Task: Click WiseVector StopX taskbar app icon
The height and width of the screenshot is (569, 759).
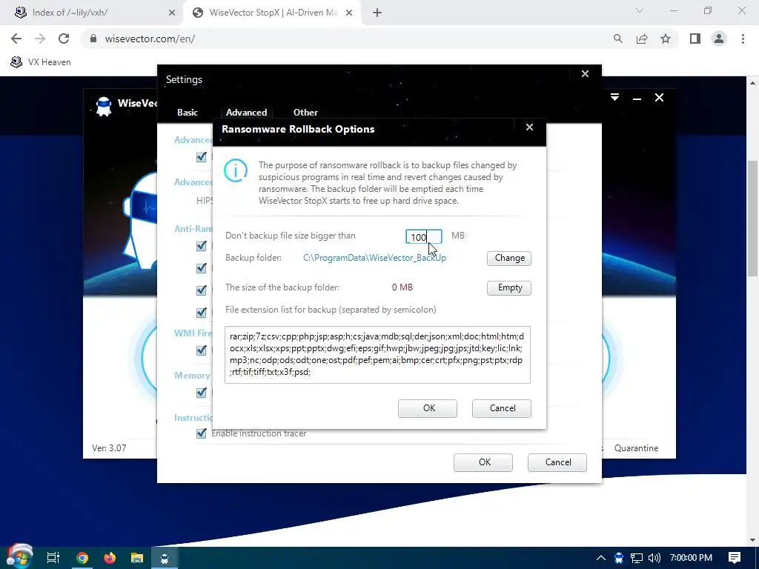Action: [x=165, y=558]
